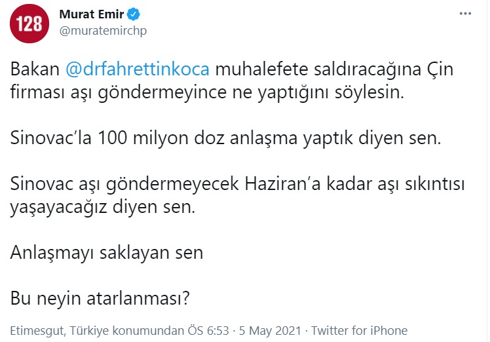Open Murat Emir's profile via display name

click(92, 14)
